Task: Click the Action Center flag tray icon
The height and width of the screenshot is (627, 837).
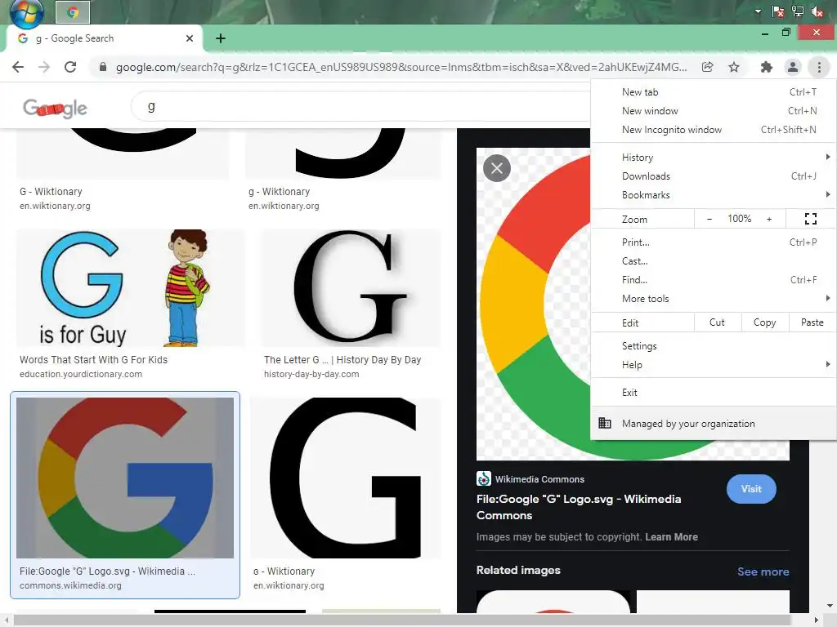Action: (x=778, y=11)
